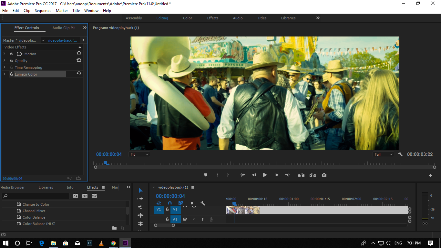Toggle Linked Selection in timeline
The image size is (441, 248).
181,203
